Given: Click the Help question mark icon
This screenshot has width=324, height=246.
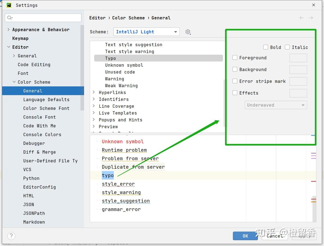Looking at the screenshot, I should (11, 236).
